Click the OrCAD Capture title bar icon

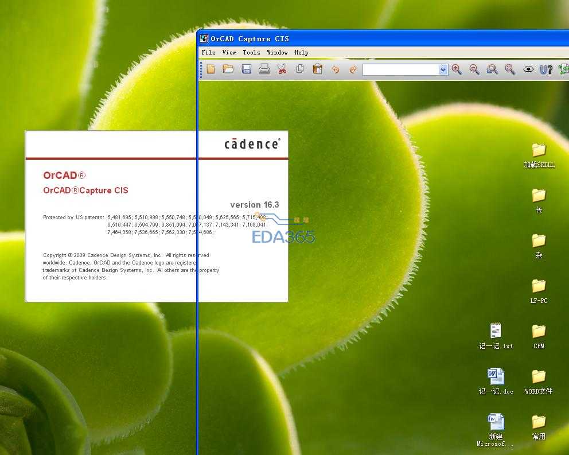(x=204, y=38)
